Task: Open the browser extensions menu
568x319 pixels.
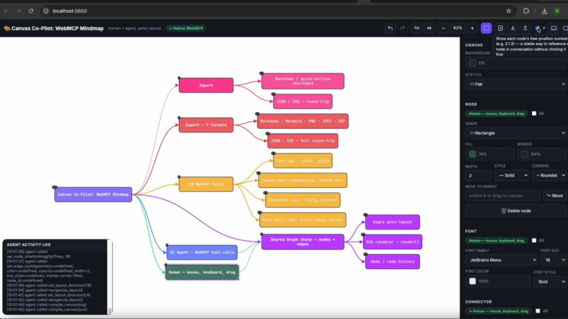Action: coord(526,11)
